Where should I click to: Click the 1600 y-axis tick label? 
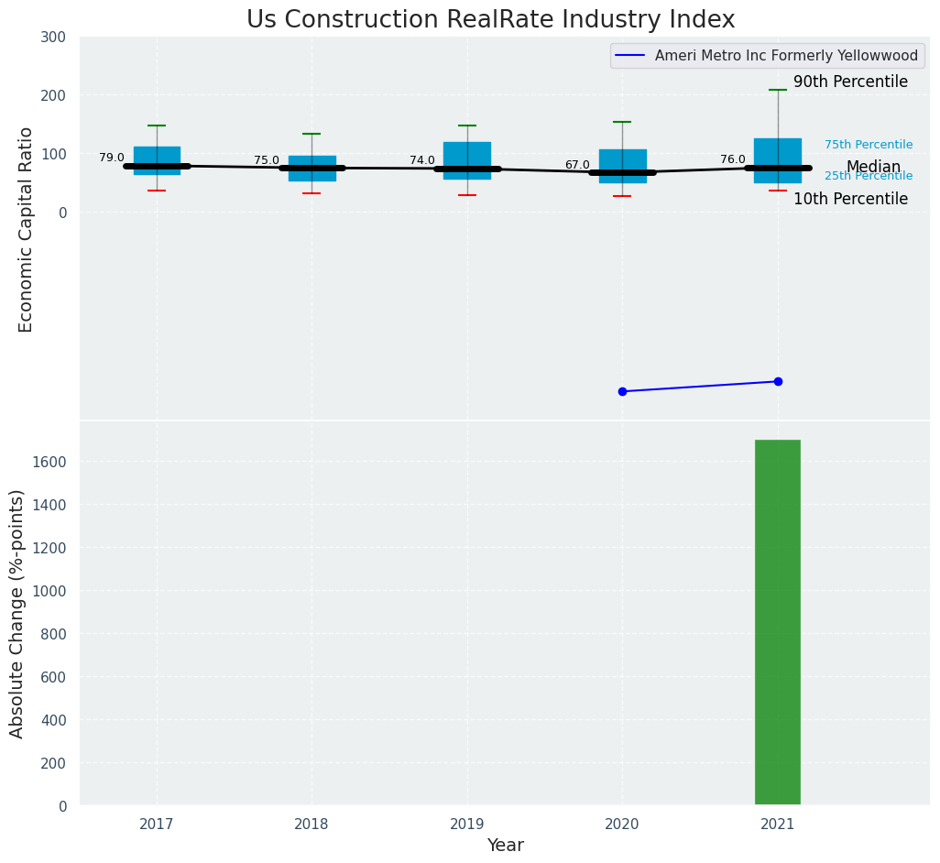point(51,462)
